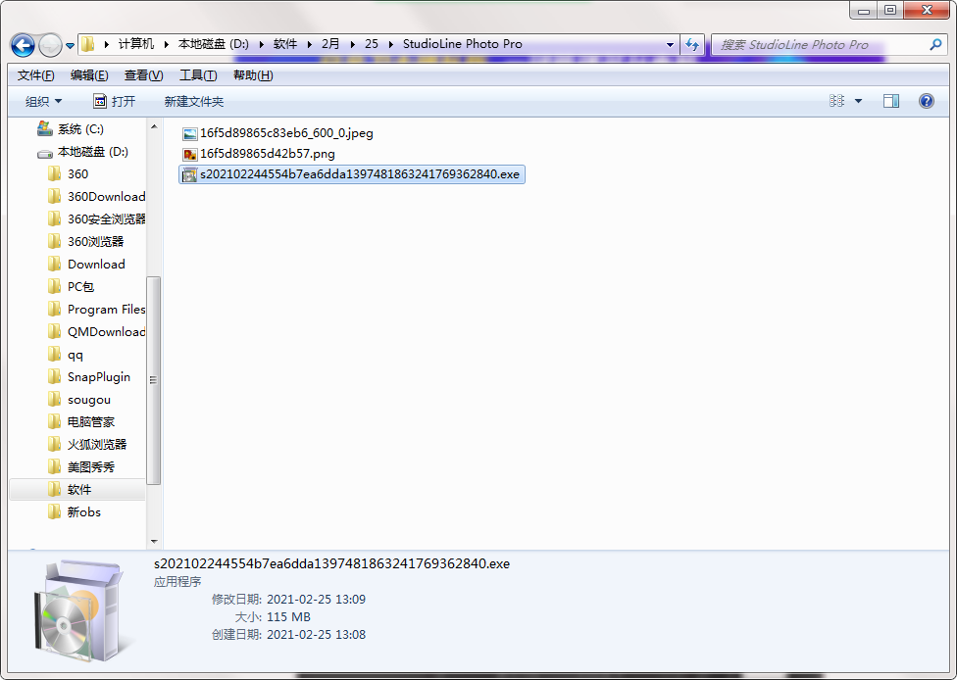
Task: Open the 组织 dropdown menu
Action: point(43,101)
